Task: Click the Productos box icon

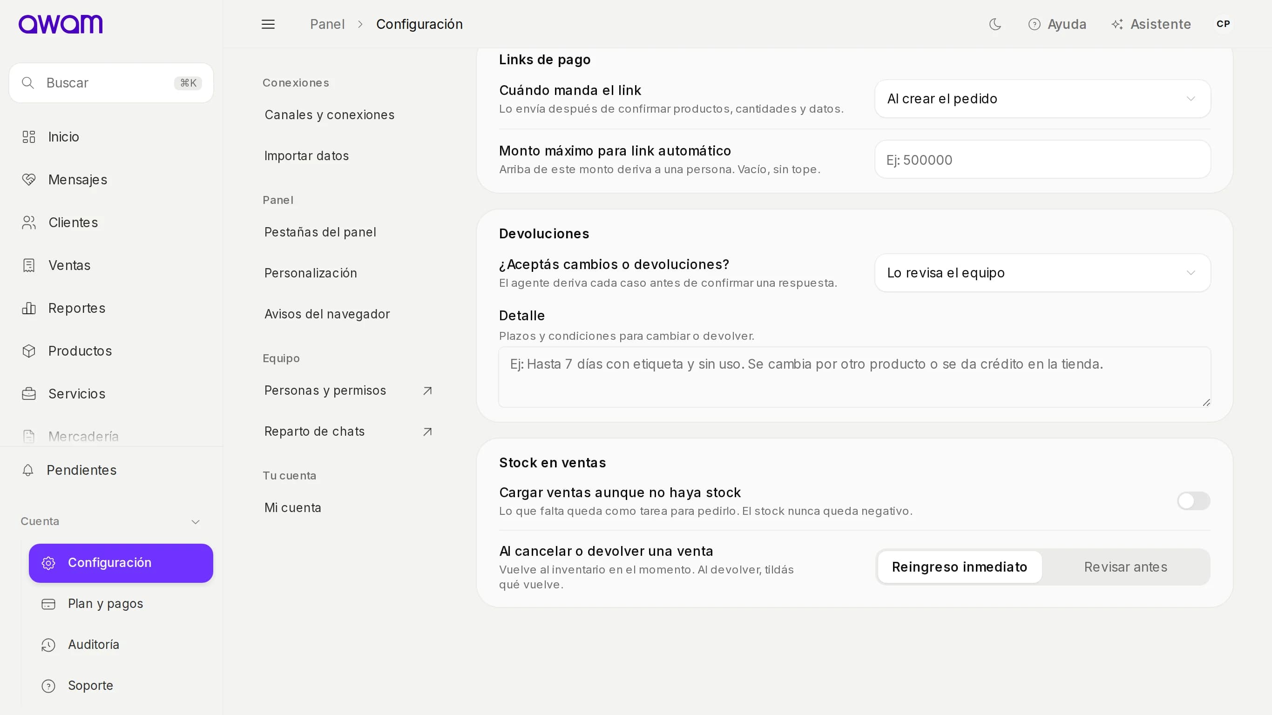Action: pyautogui.click(x=29, y=351)
